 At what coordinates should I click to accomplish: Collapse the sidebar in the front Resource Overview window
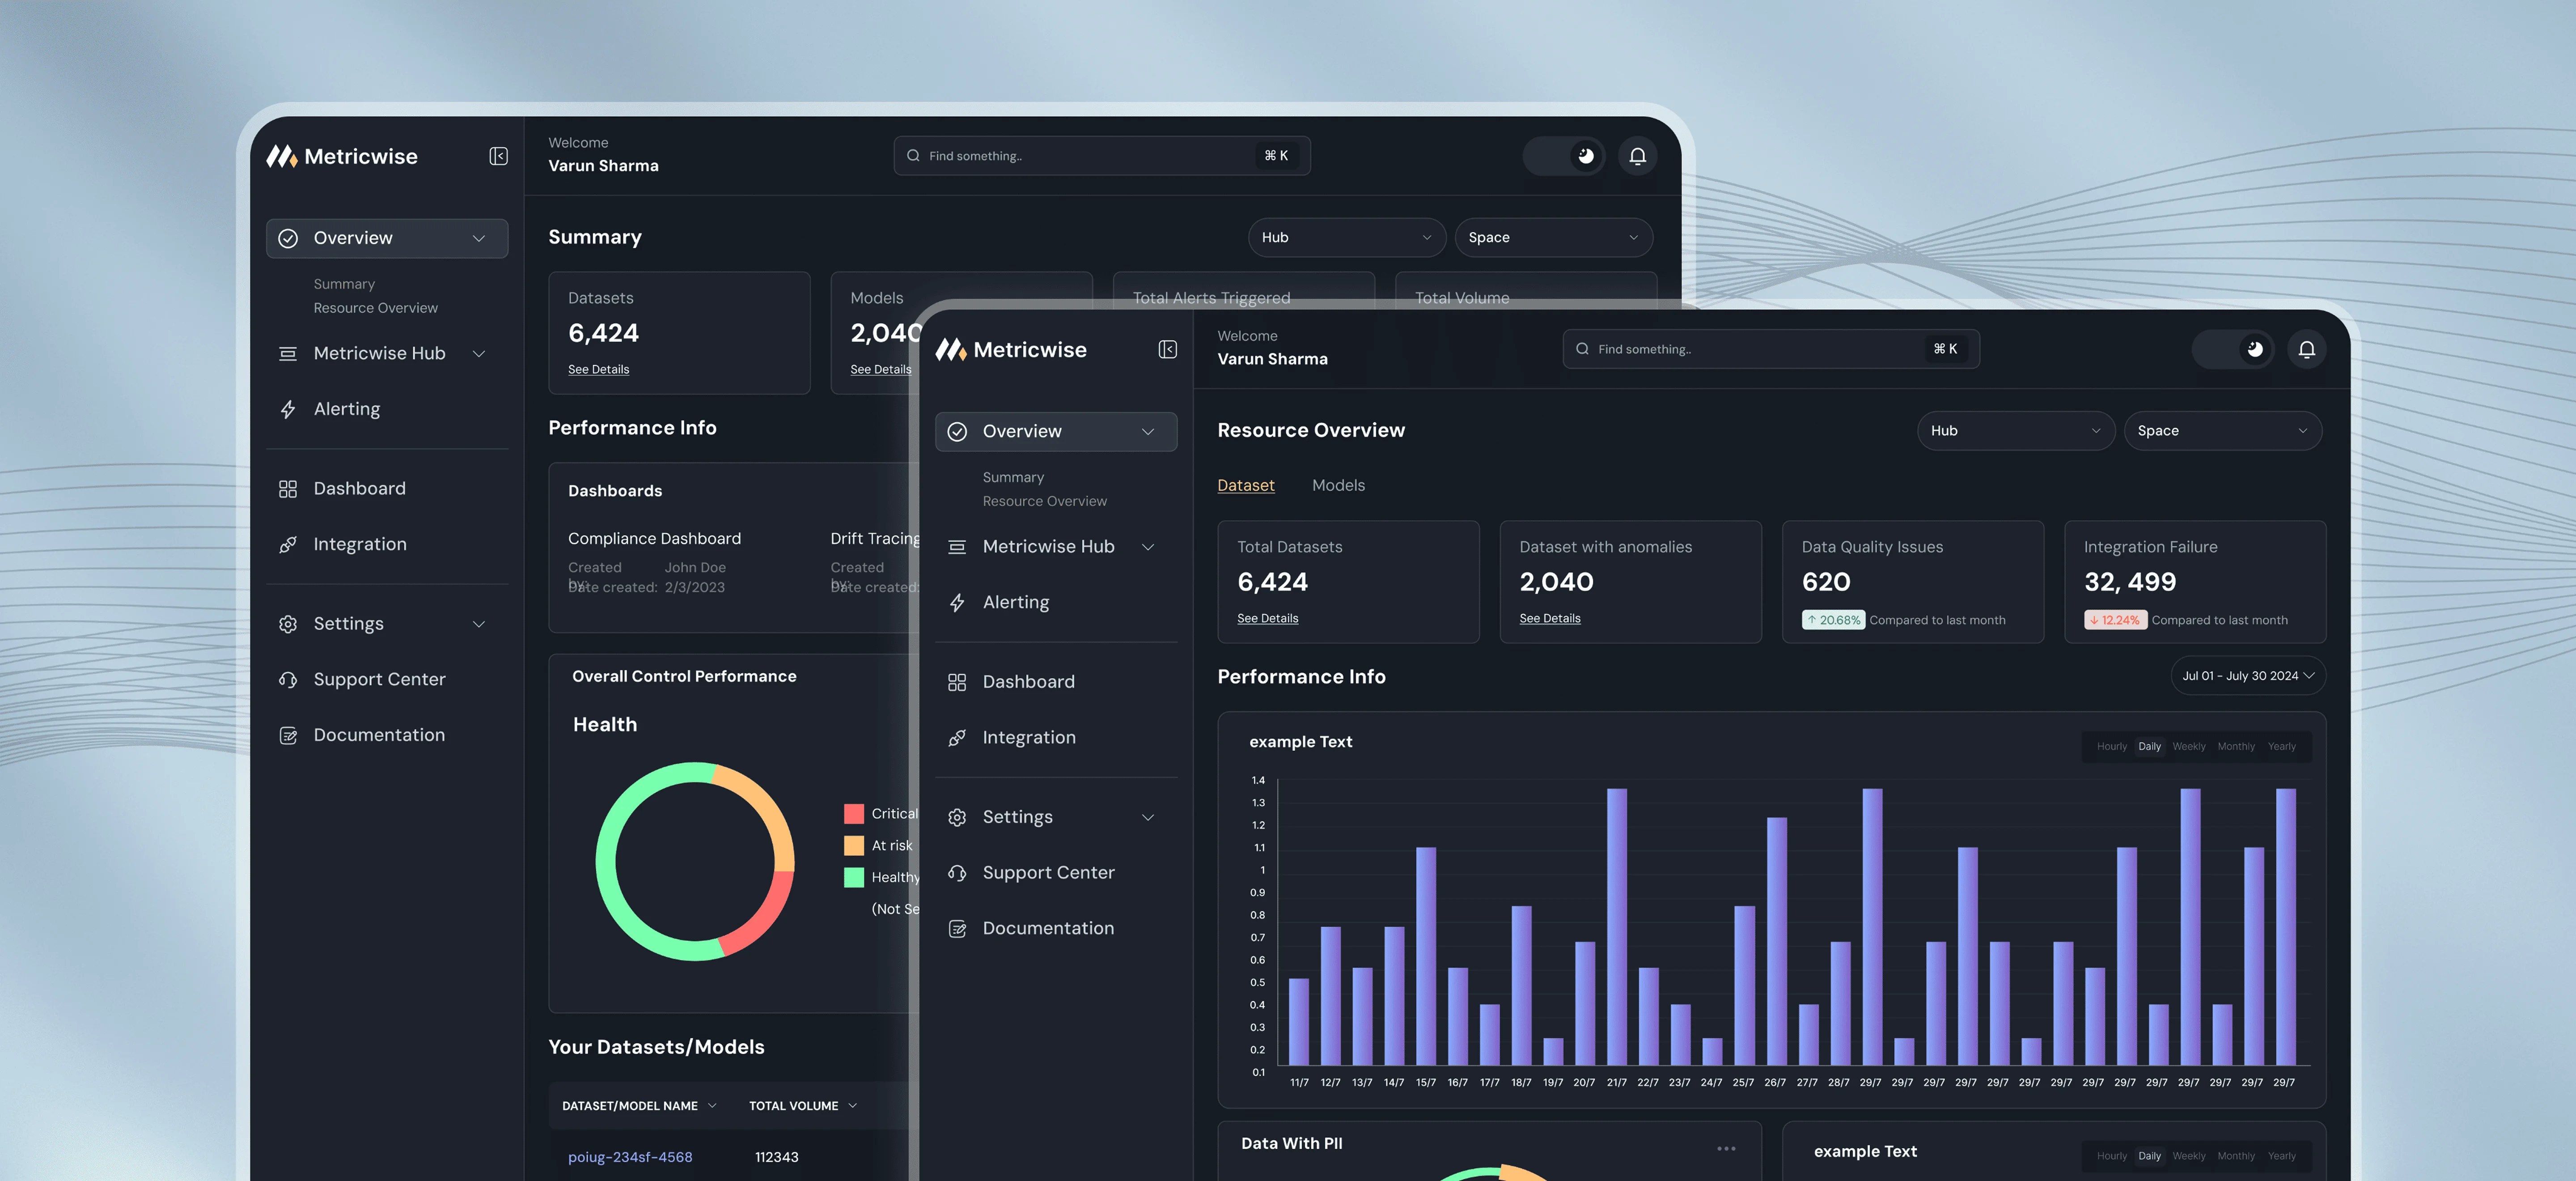(1167, 349)
